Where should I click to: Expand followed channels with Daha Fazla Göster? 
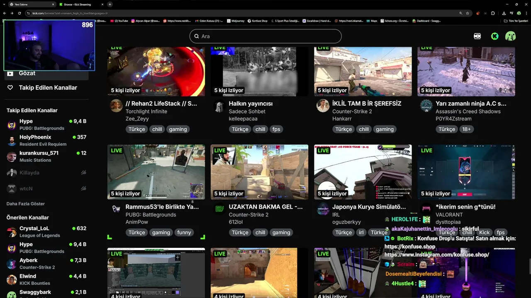point(26,204)
